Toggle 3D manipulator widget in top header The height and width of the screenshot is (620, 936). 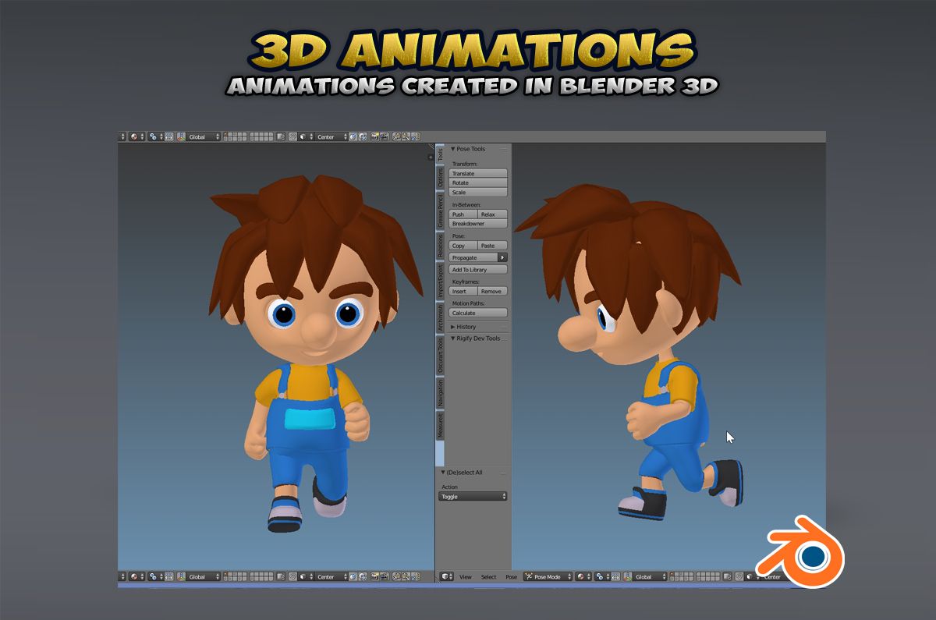click(x=169, y=136)
